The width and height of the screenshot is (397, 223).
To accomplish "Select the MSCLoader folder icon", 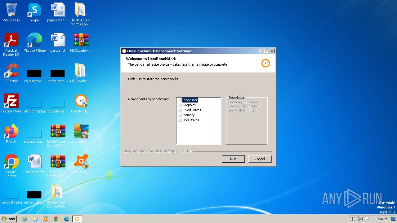I will 81,73.
